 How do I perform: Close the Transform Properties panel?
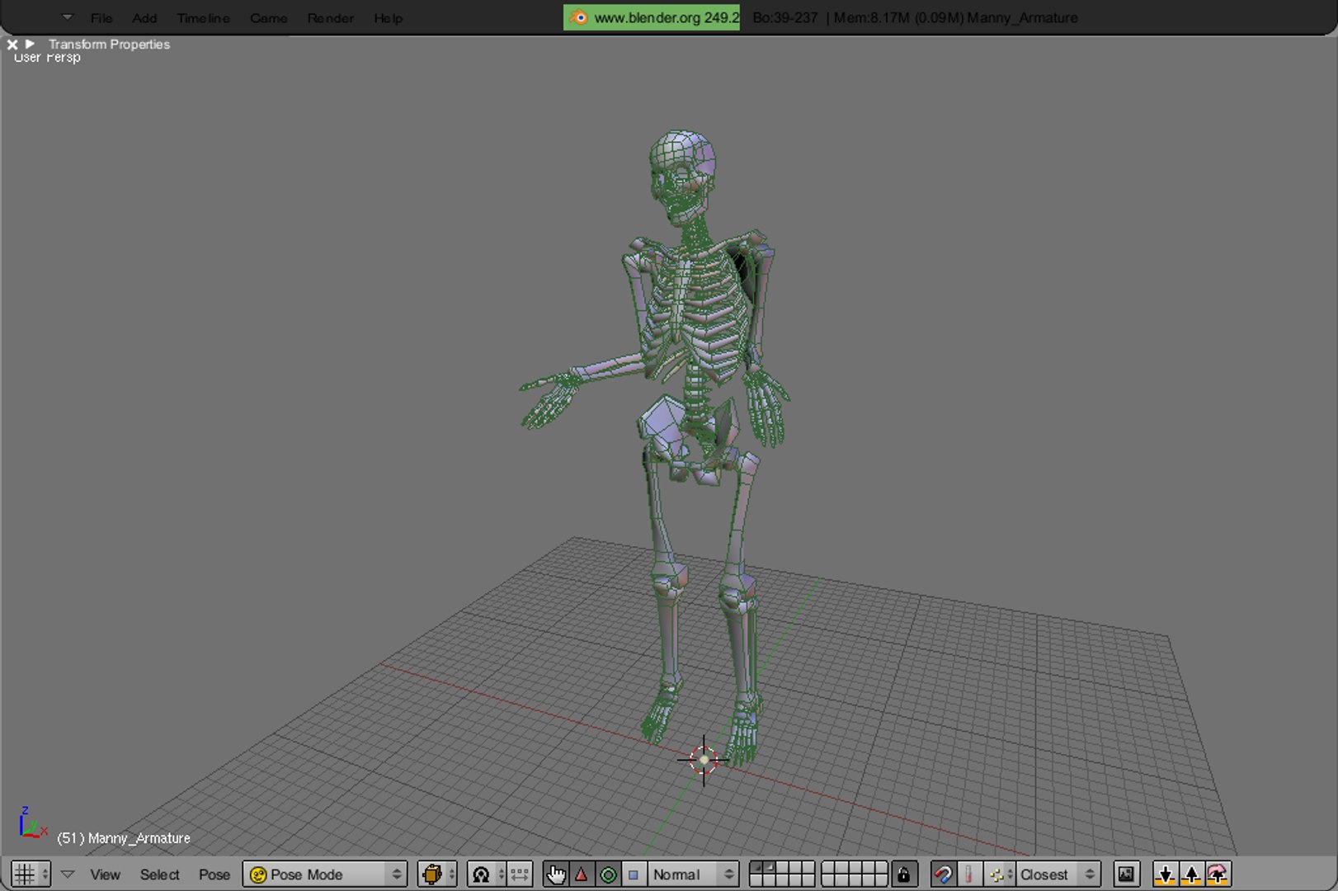[12, 44]
